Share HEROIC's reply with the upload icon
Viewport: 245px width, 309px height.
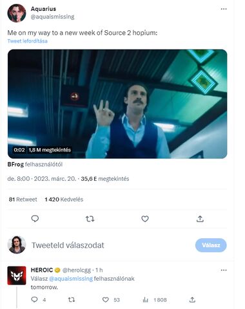192,299
